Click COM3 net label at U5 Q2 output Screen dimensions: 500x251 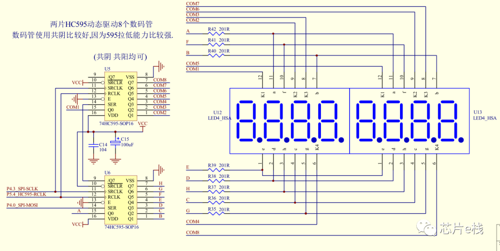click(160, 107)
